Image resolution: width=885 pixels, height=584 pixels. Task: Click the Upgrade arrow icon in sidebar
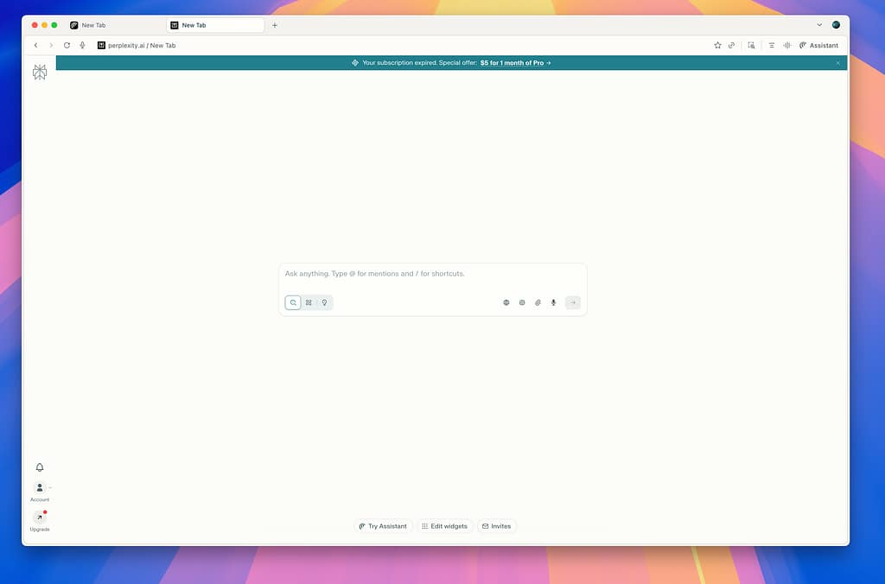point(40,517)
